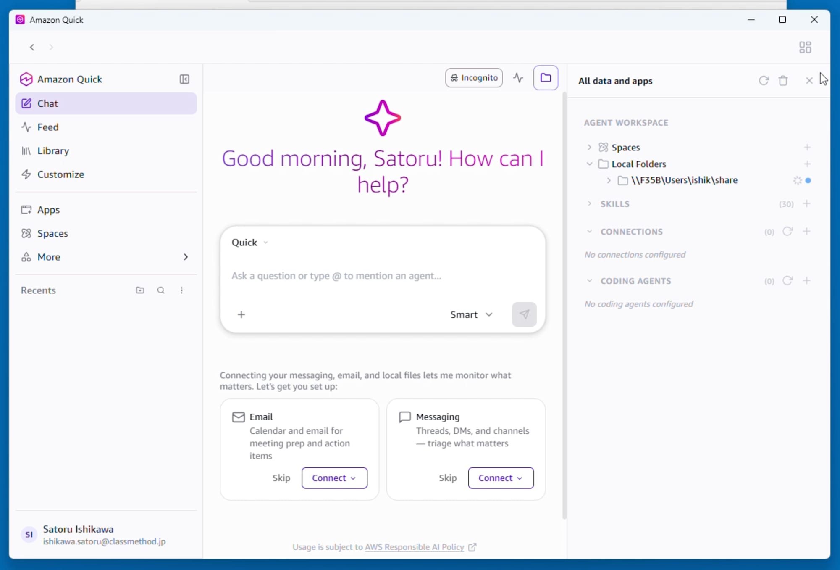Viewport: 840px width, 570px height.
Task: Add a new connection
Action: (x=806, y=231)
